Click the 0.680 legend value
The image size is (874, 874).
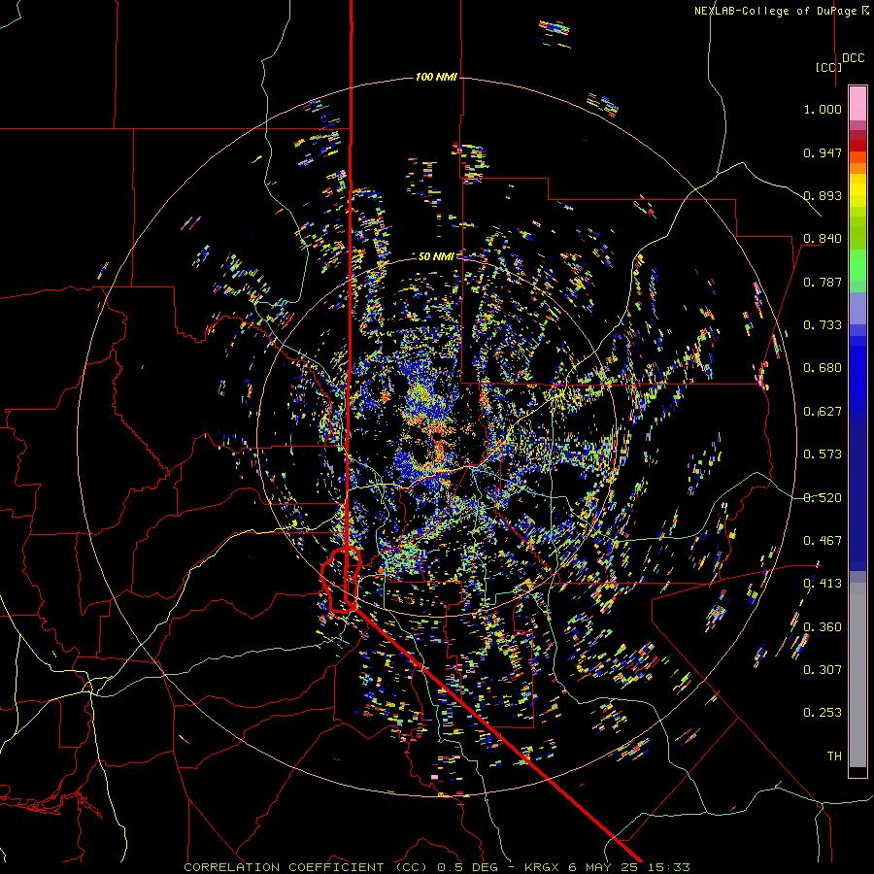(x=823, y=368)
